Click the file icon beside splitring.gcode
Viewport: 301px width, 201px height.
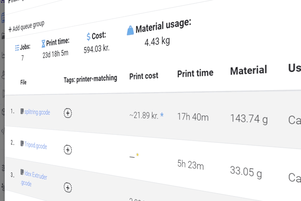pyautogui.click(x=22, y=111)
